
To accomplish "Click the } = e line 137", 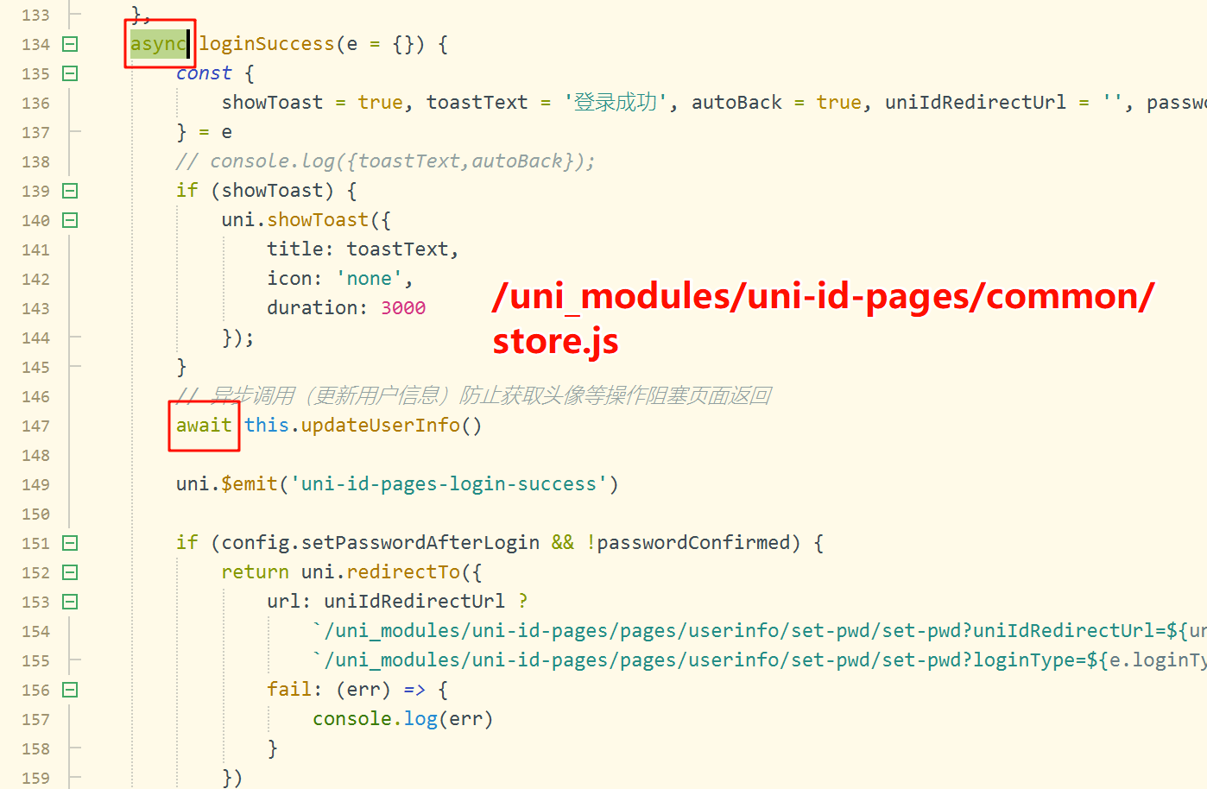I will (x=204, y=132).
